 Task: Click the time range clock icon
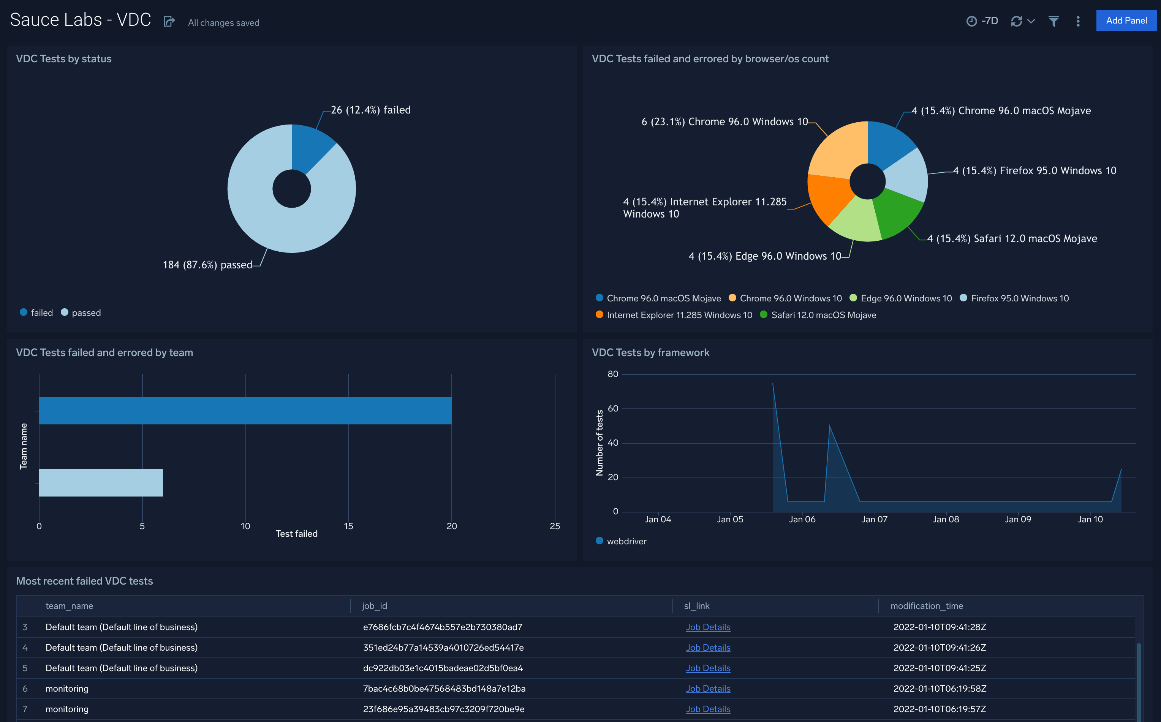tap(972, 20)
